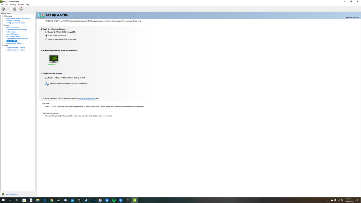361x203 pixels.
Task: Open Configure Surround, PhysX
Action: coord(16,23)
